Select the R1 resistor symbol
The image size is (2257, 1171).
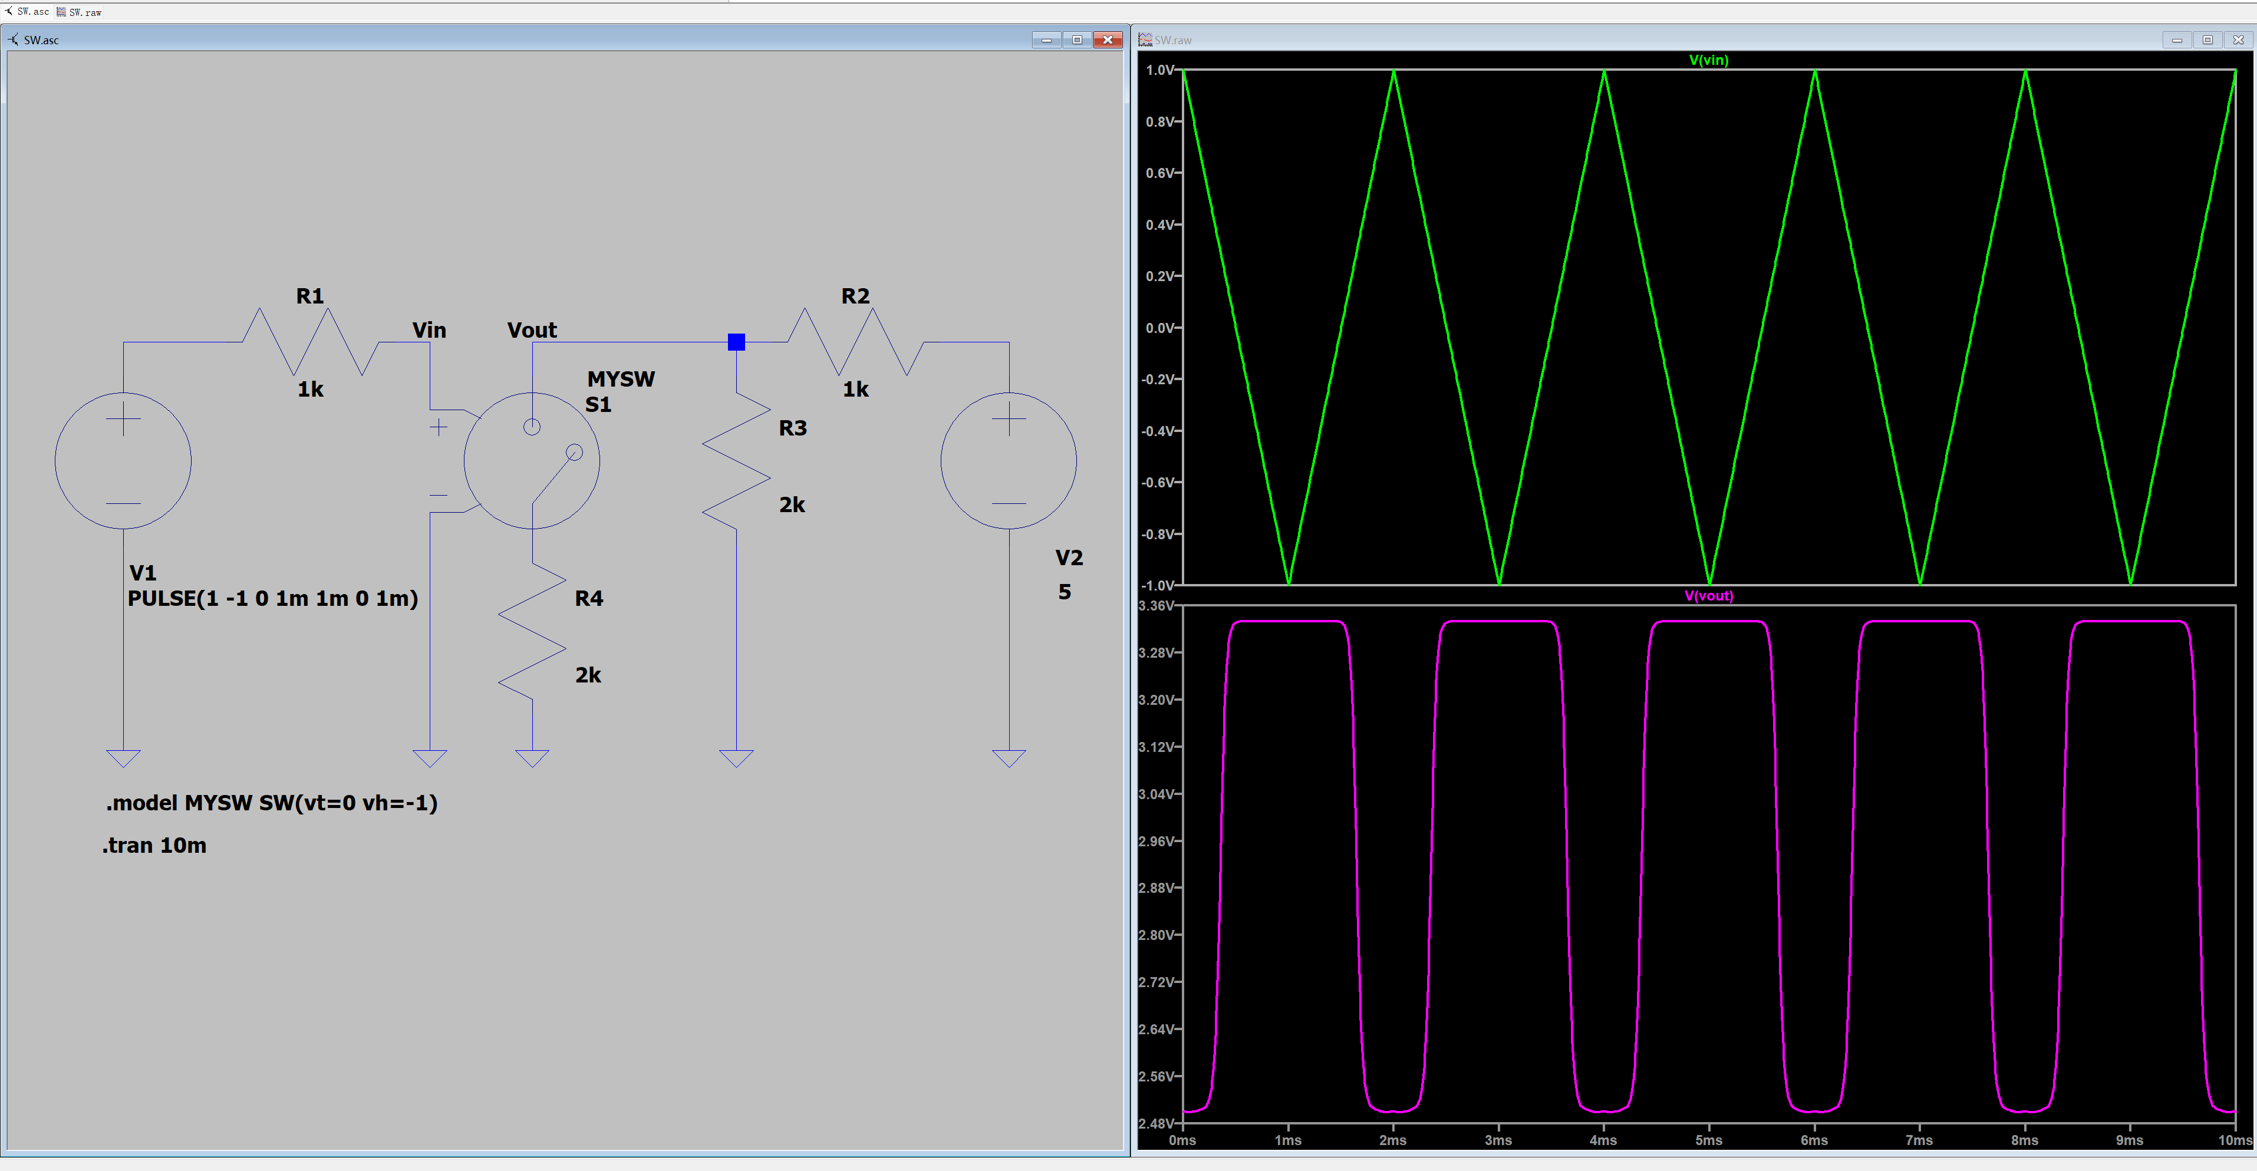310,342
